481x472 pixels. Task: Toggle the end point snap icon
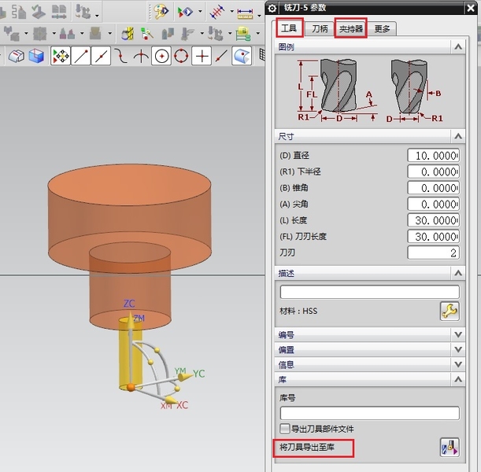(80, 57)
